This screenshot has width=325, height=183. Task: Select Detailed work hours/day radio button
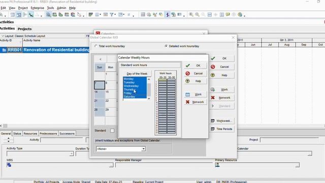[x=166, y=46]
